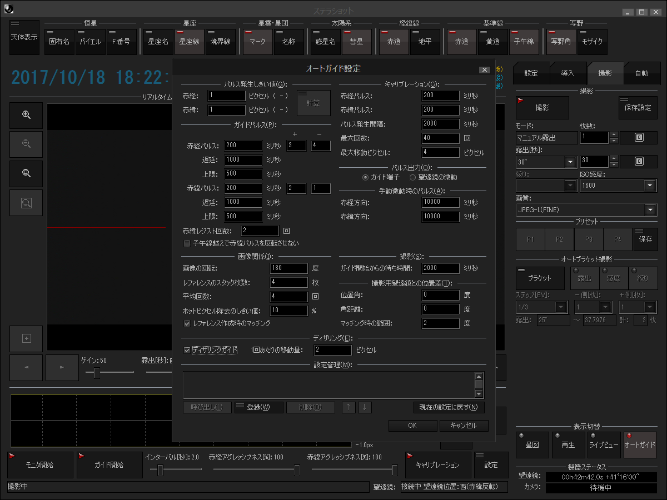The image size is (667, 500).
Task: Click the zoom in magnifier icon
Action: (26, 114)
